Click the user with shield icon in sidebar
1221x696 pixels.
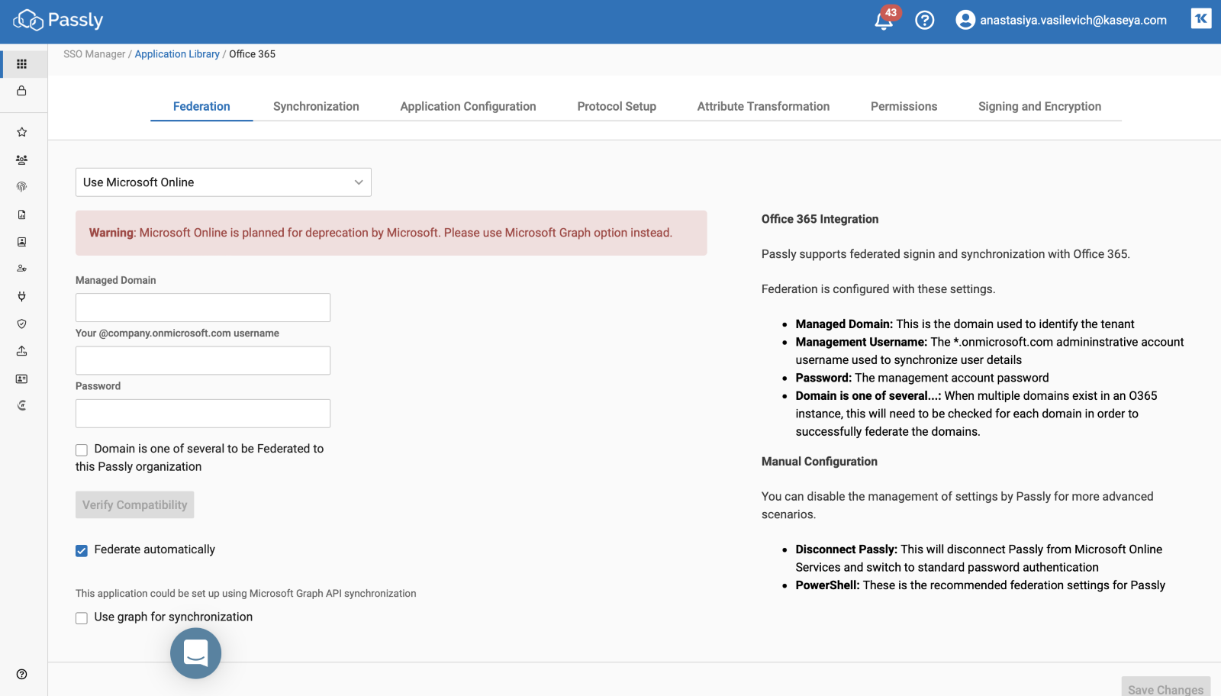tap(22, 269)
